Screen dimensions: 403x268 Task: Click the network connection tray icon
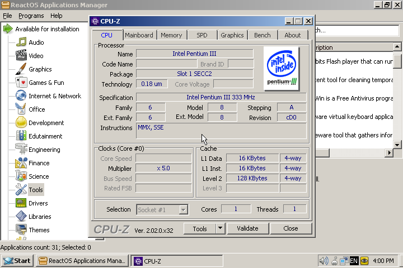click(x=344, y=261)
